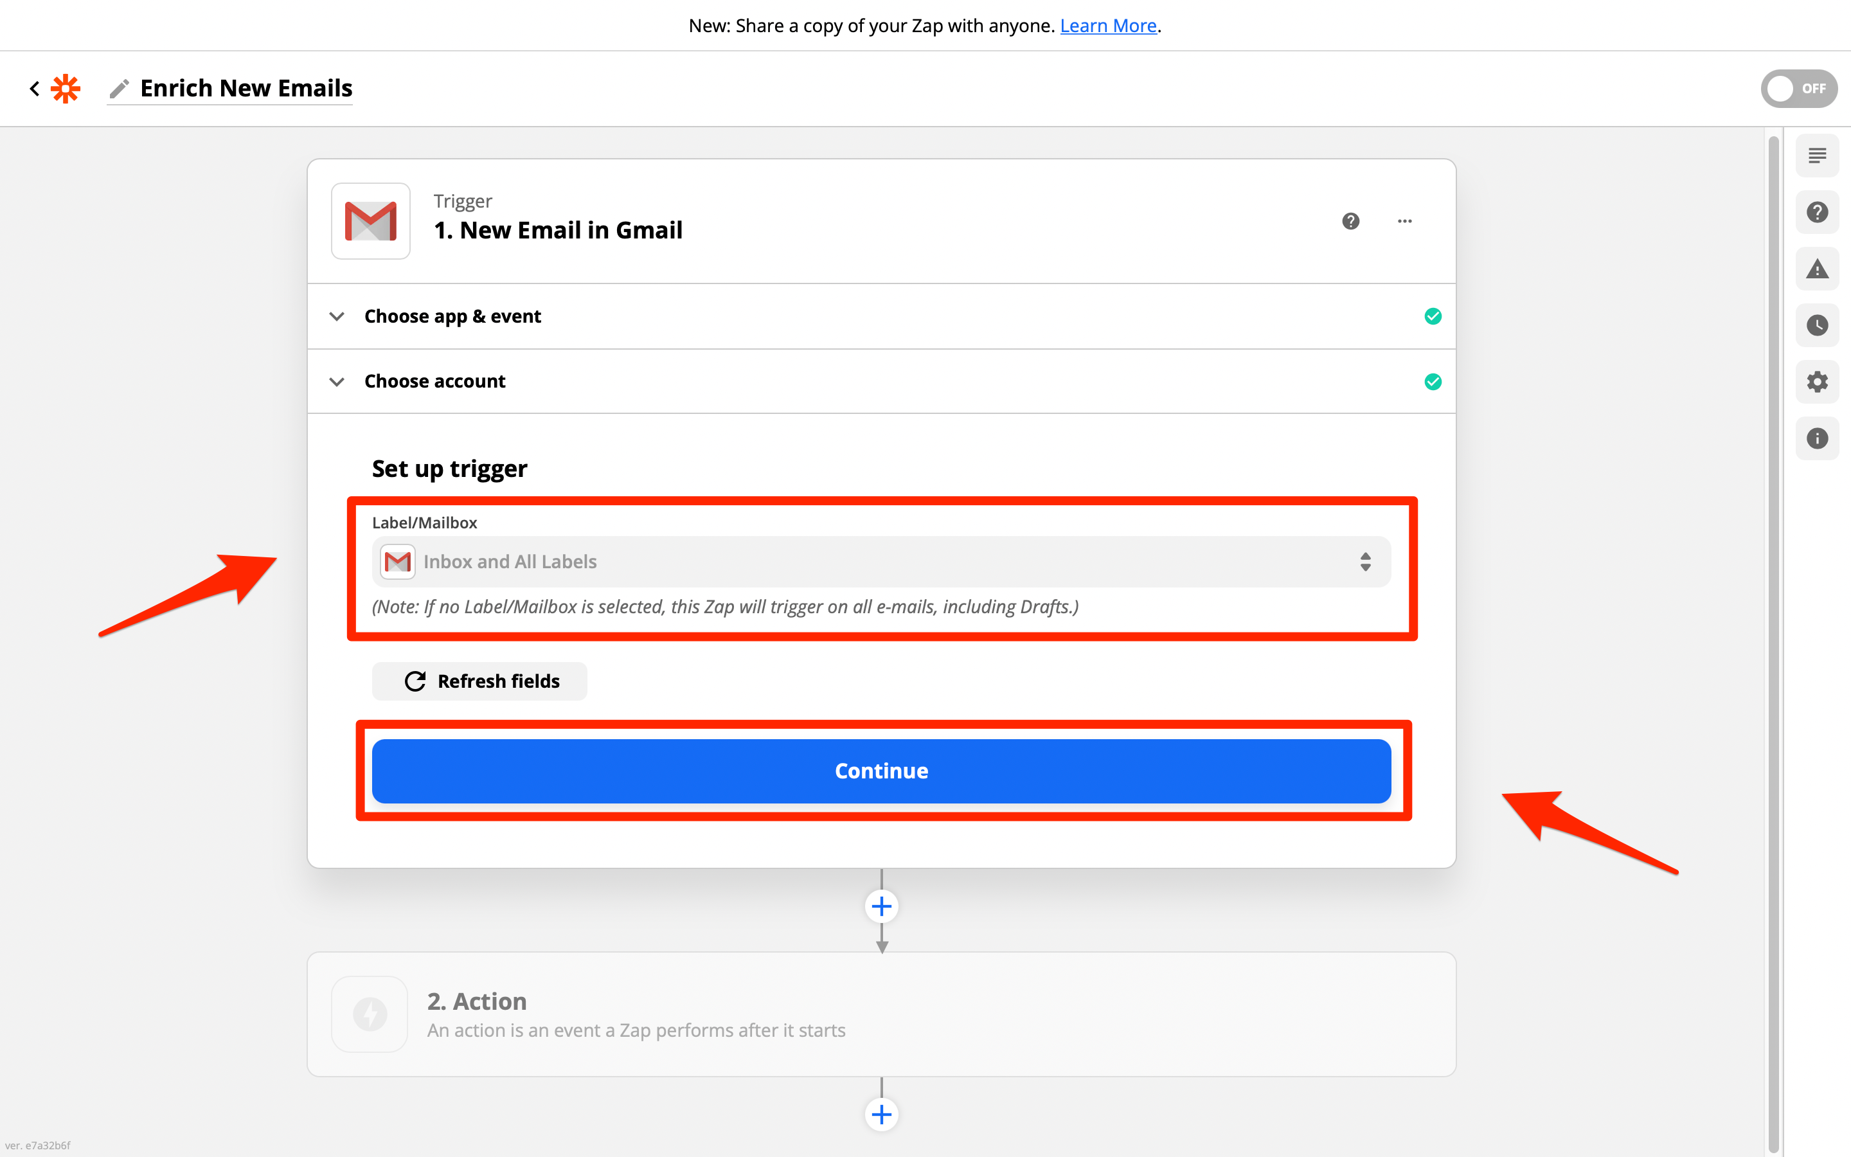Open the sidebar warning triangle icon
Image resolution: width=1851 pixels, height=1157 pixels.
point(1816,269)
